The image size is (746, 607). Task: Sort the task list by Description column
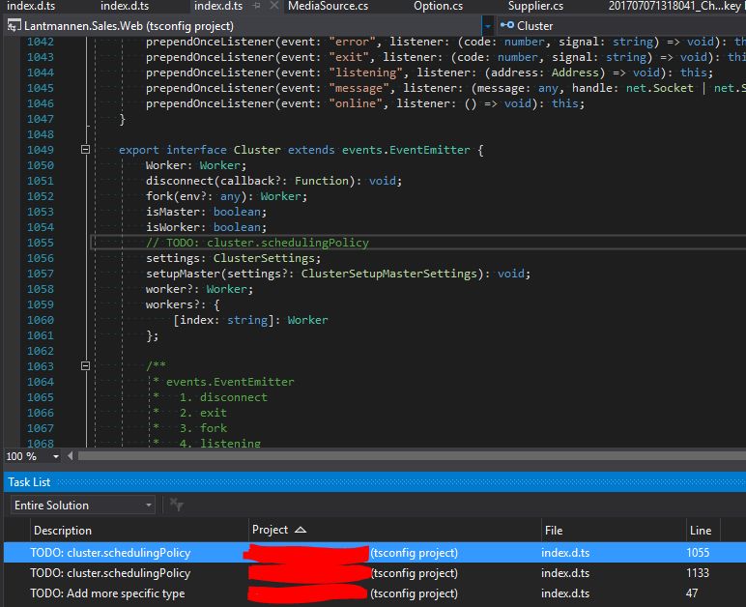(62, 530)
